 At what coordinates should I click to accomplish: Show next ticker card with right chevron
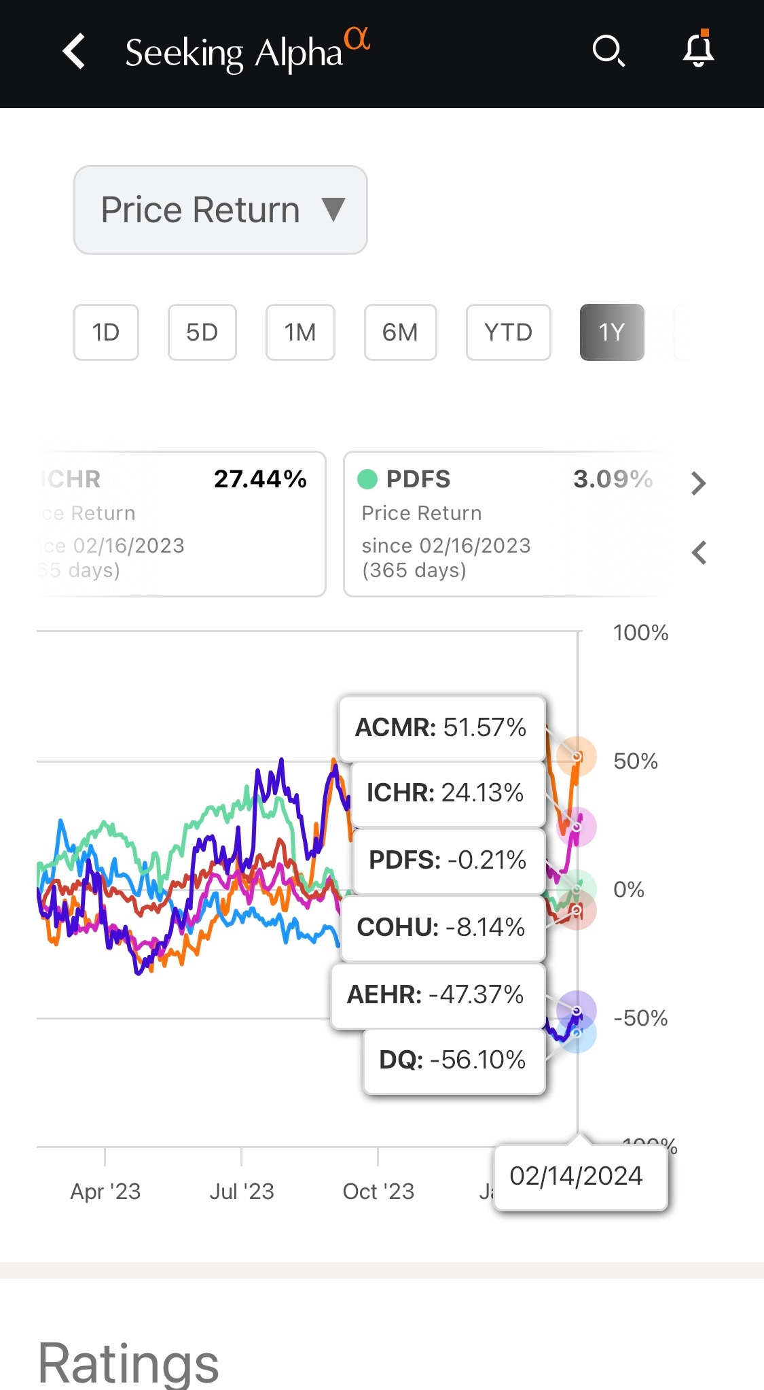pyautogui.click(x=698, y=483)
